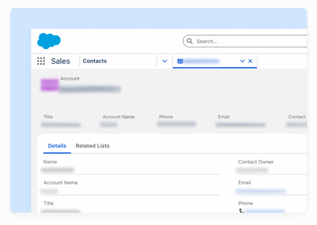Image resolution: width=317 pixels, height=225 pixels.
Task: Click the Contact Owner field label
Action: (x=256, y=162)
